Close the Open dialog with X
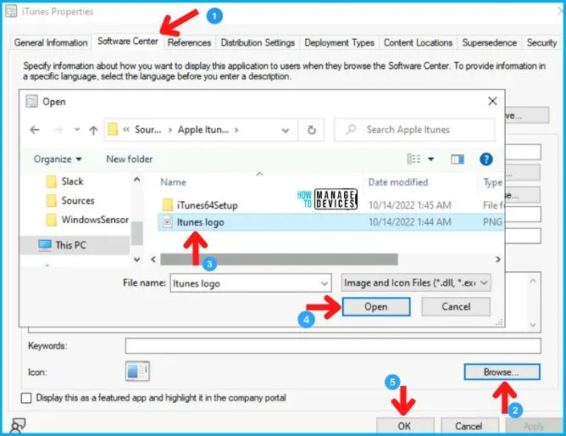The height and width of the screenshot is (436, 566). [x=492, y=101]
